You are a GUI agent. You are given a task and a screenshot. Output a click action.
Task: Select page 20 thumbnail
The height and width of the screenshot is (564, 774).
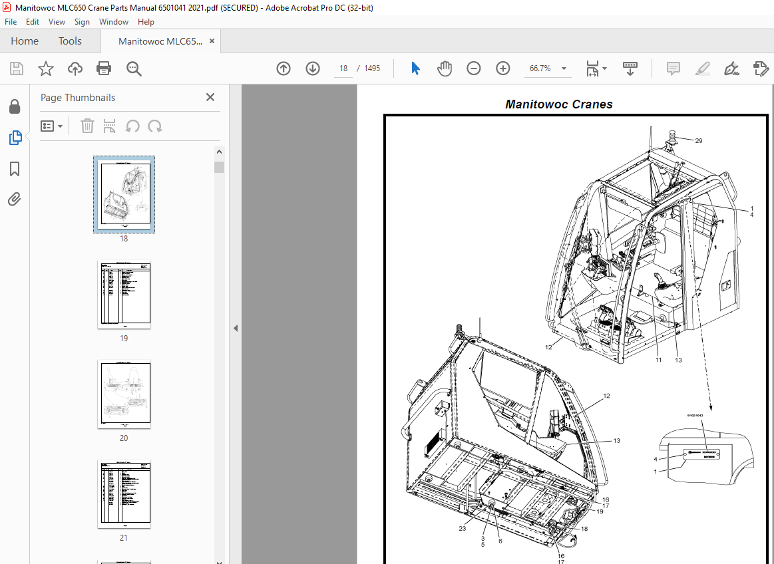pyautogui.click(x=124, y=394)
